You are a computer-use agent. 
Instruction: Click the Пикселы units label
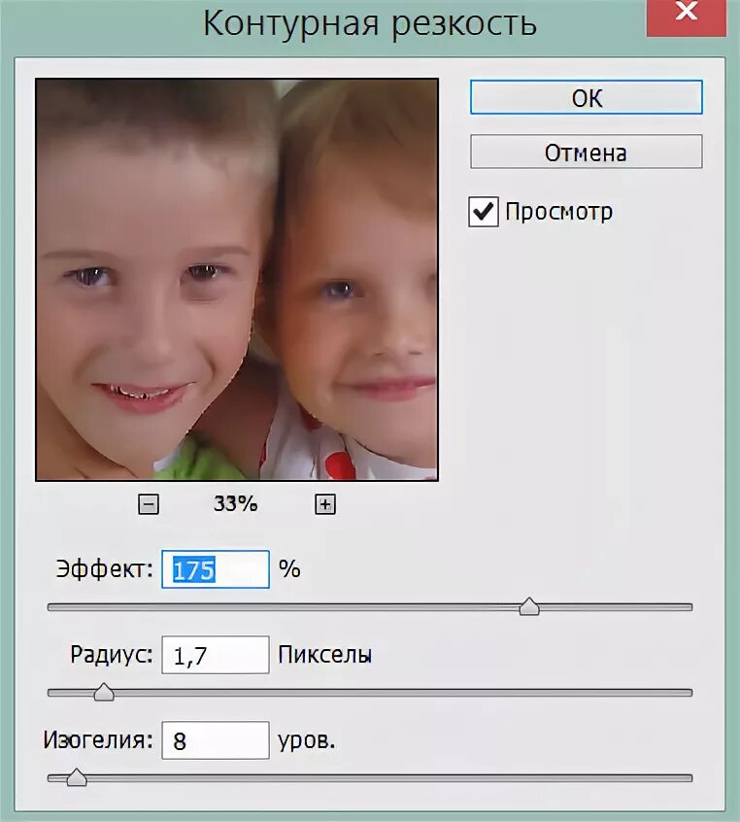coord(325,655)
